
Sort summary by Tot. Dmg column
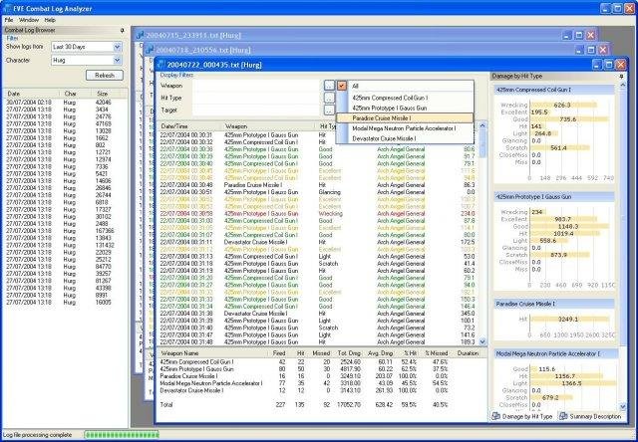tap(349, 353)
